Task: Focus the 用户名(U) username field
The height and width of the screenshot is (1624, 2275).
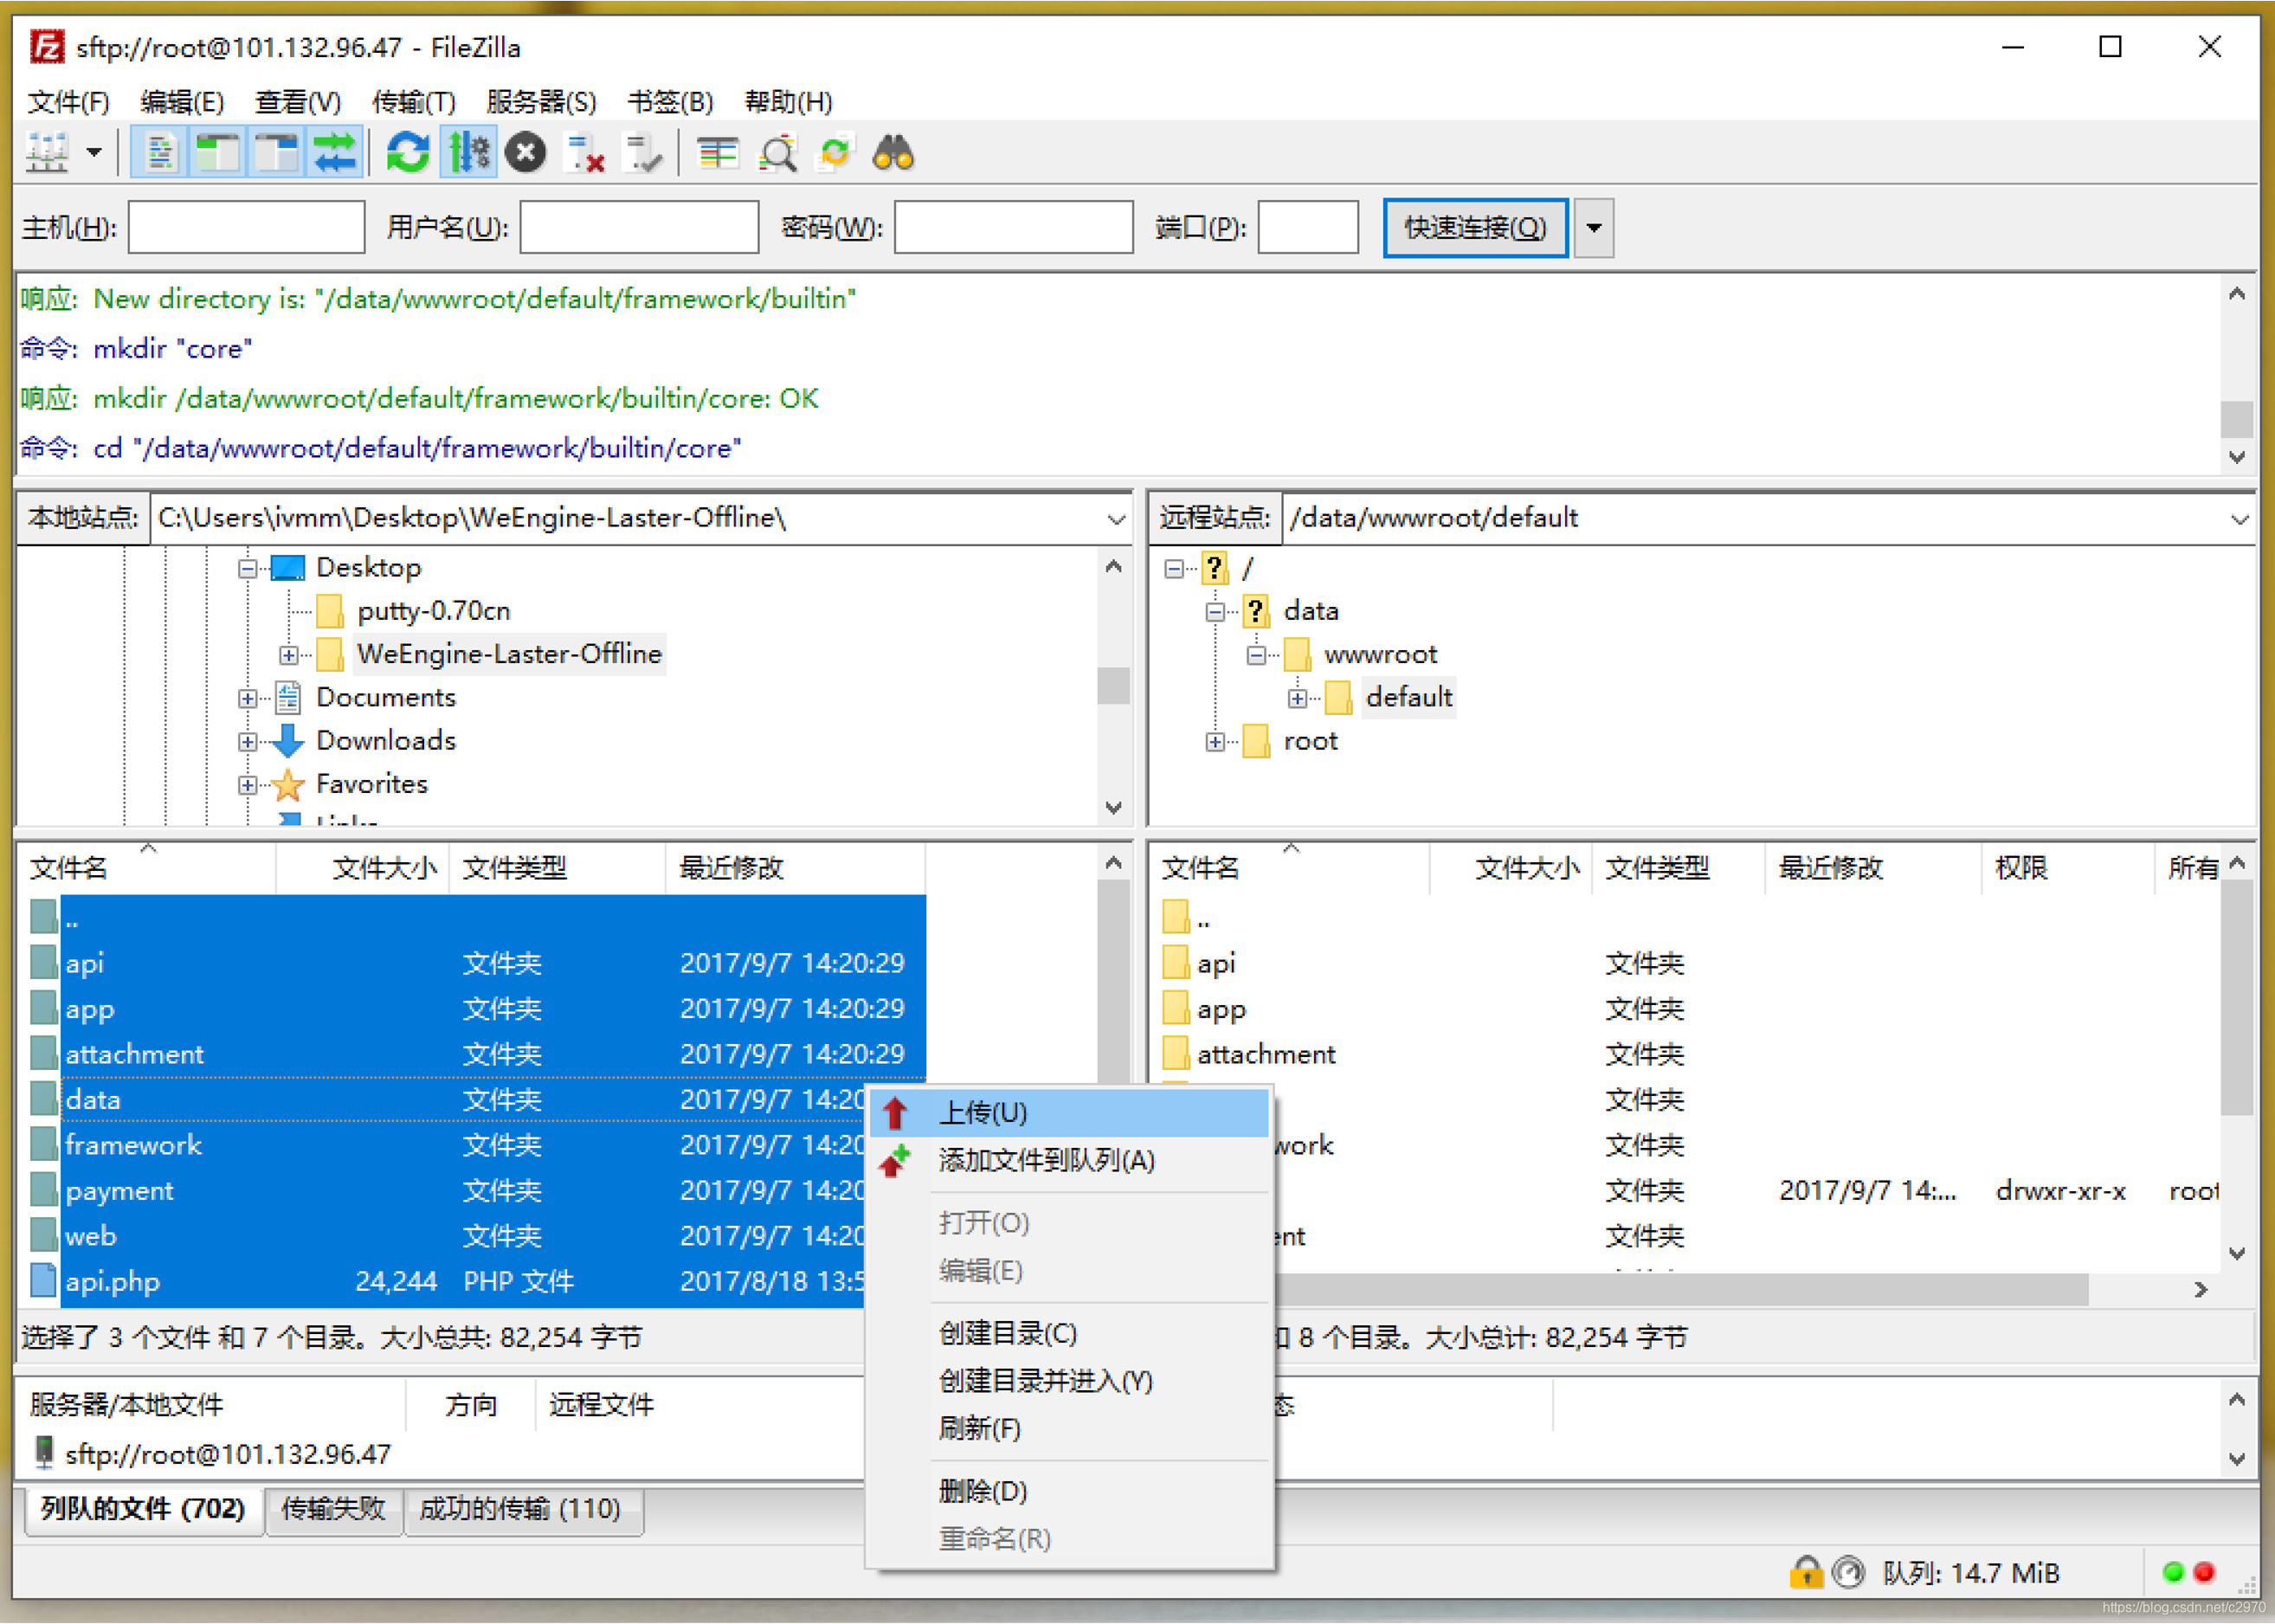Action: (639, 227)
